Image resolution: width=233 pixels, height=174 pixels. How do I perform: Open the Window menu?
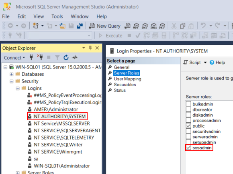[80, 16]
